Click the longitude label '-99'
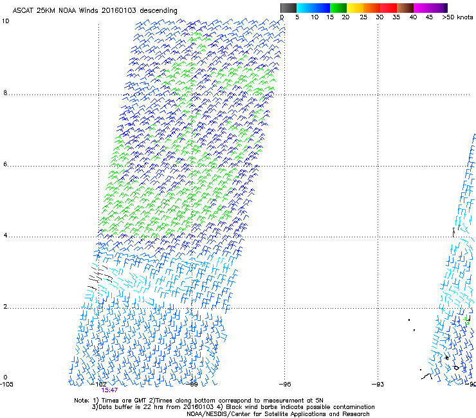The width and height of the screenshot is (476, 418). [192, 385]
